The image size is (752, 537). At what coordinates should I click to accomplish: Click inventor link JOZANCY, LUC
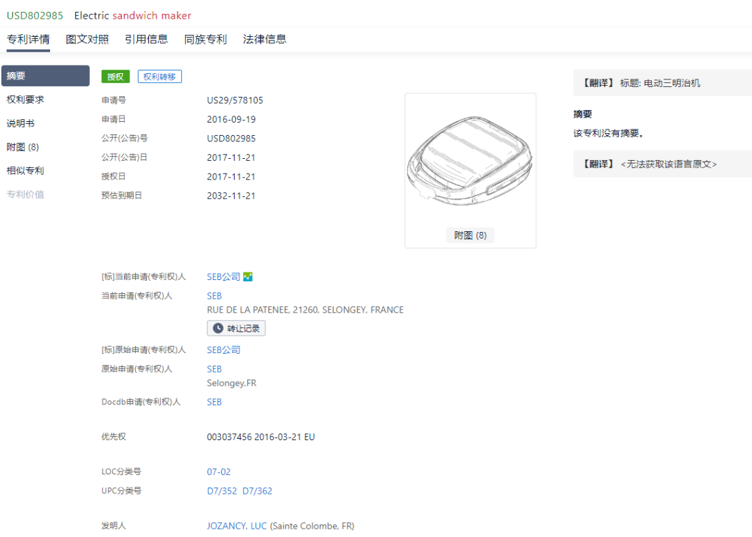coord(237,526)
